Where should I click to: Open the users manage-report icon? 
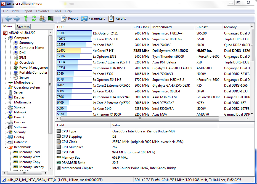42,18
